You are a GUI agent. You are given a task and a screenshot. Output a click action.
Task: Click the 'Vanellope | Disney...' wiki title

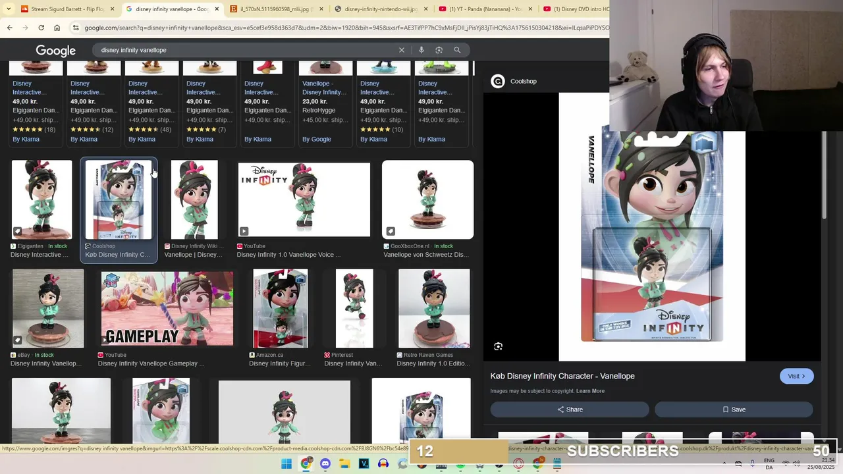[193, 255]
